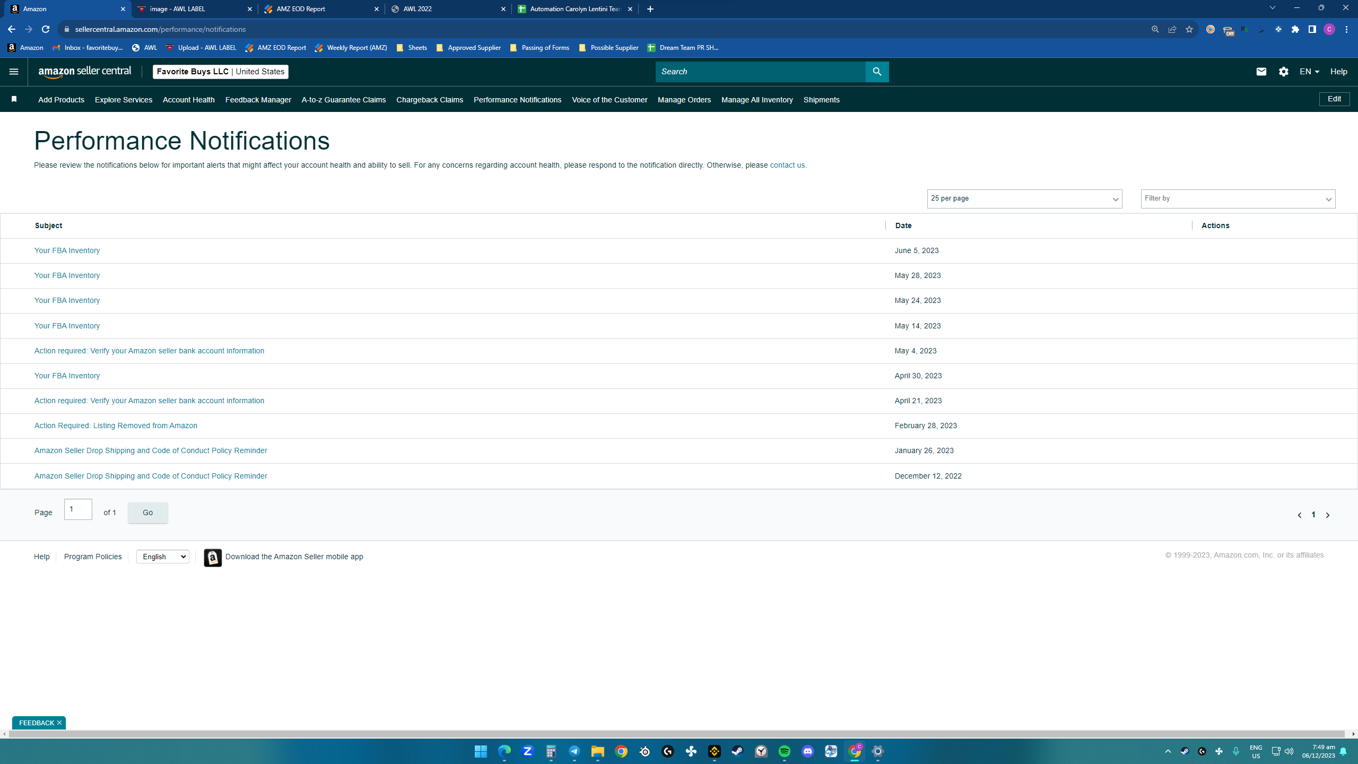
Task: Click the zoom magnifier icon in address bar
Action: (1155, 29)
